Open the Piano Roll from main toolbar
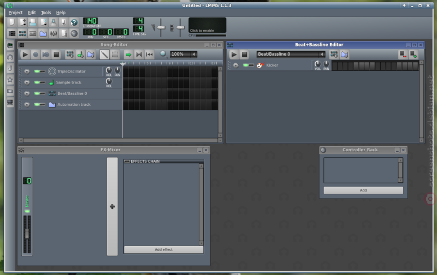437x275 pixels. pyautogui.click(x=33, y=33)
